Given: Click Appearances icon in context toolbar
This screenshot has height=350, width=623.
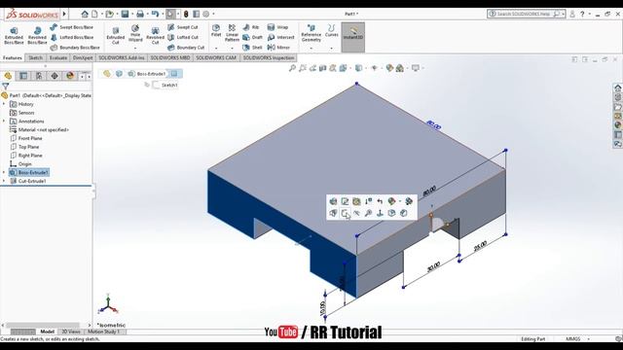Looking at the screenshot, I should (391, 201).
